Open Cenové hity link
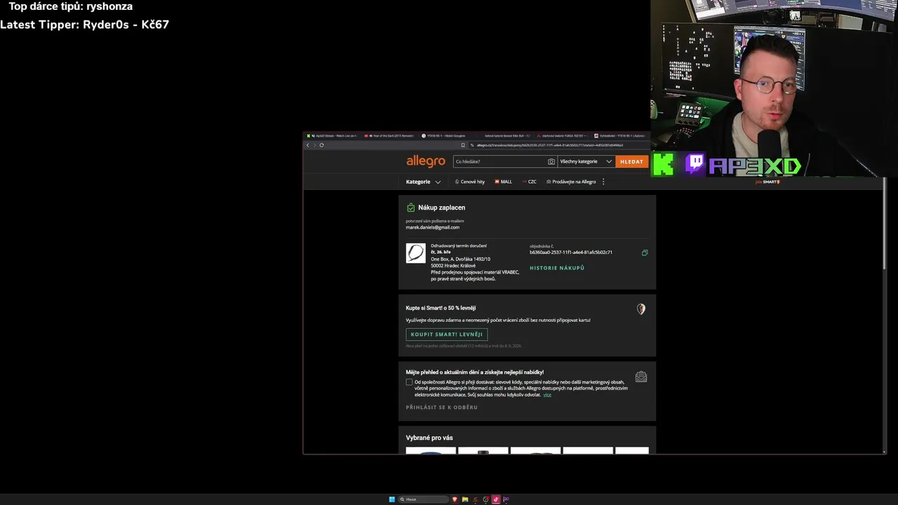Screen dimensions: 898x505 click(x=470, y=182)
